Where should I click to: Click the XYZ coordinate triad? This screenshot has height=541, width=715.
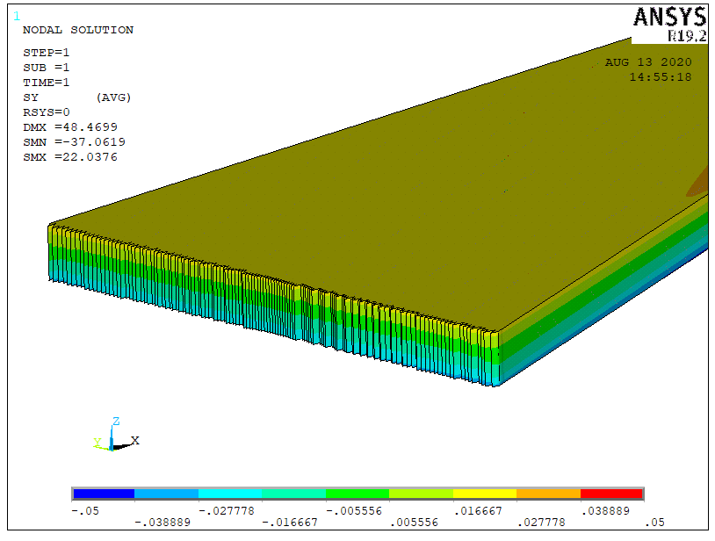[x=115, y=436]
